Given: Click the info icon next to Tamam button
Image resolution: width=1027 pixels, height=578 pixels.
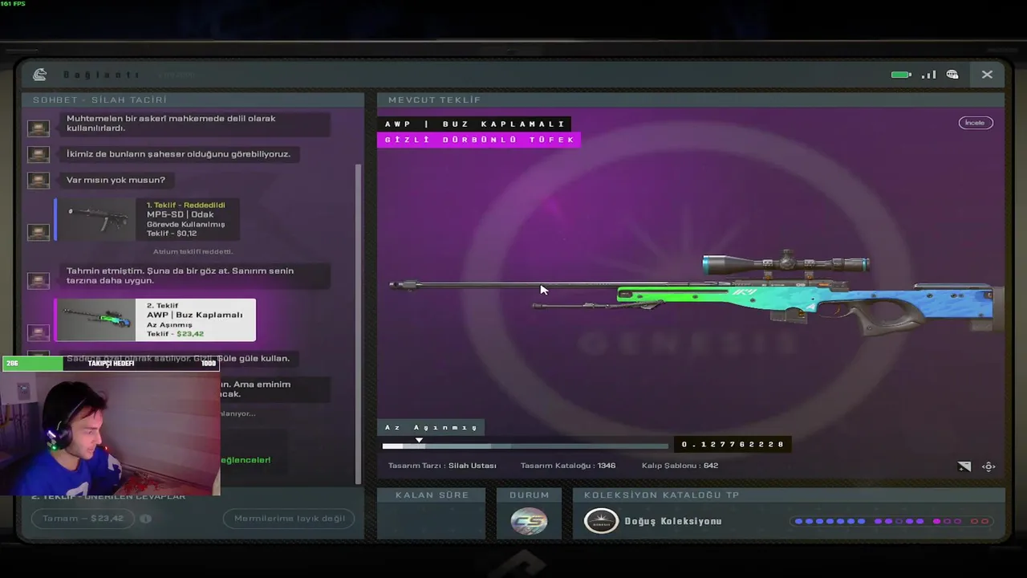Looking at the screenshot, I should coord(146,519).
